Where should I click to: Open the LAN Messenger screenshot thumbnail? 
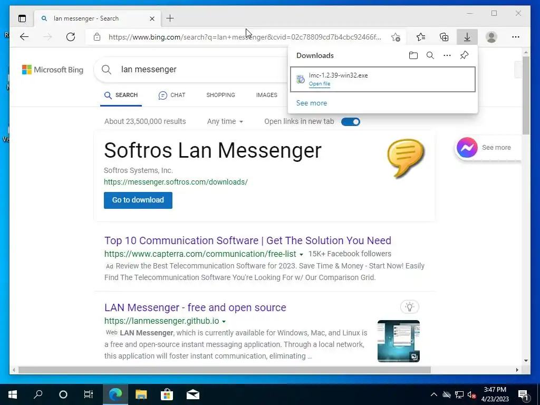(399, 341)
